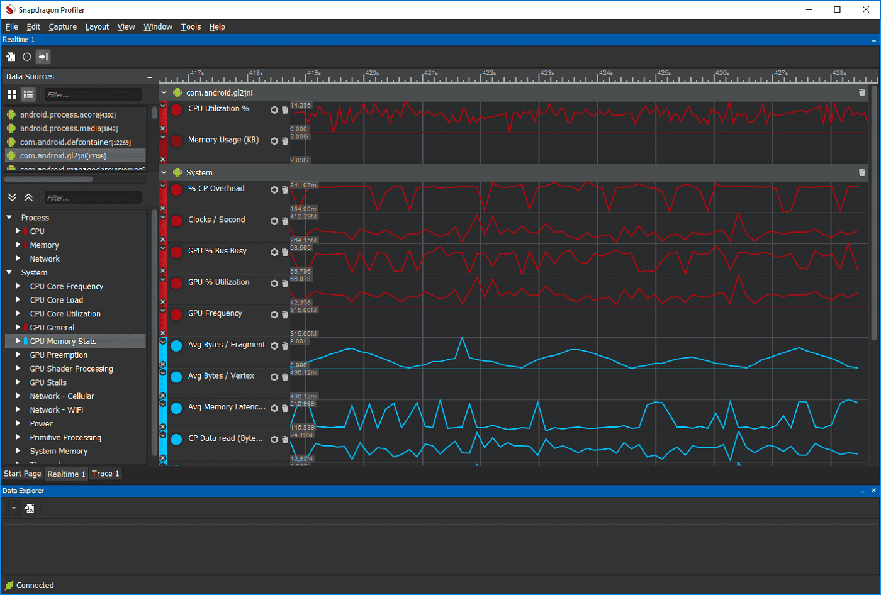Viewport: 881px width, 595px height.
Task: Expand all metric categories with double-down arrows
Action: 12,197
